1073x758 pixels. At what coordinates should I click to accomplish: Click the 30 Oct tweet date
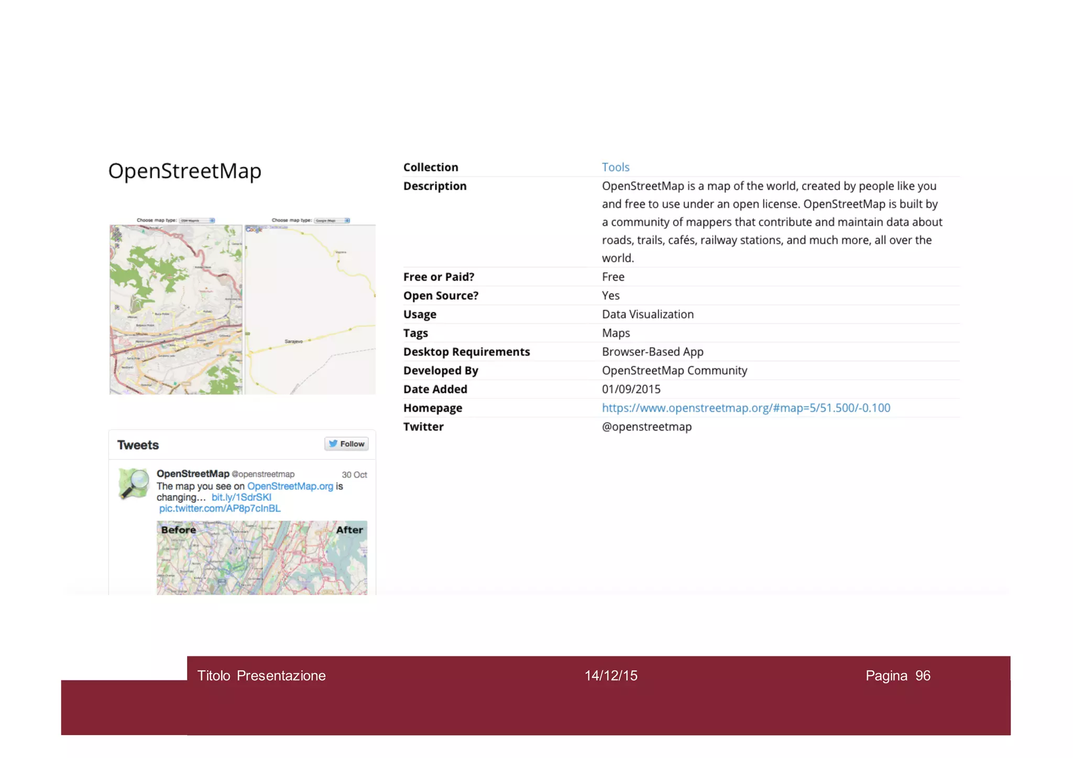[x=354, y=475]
